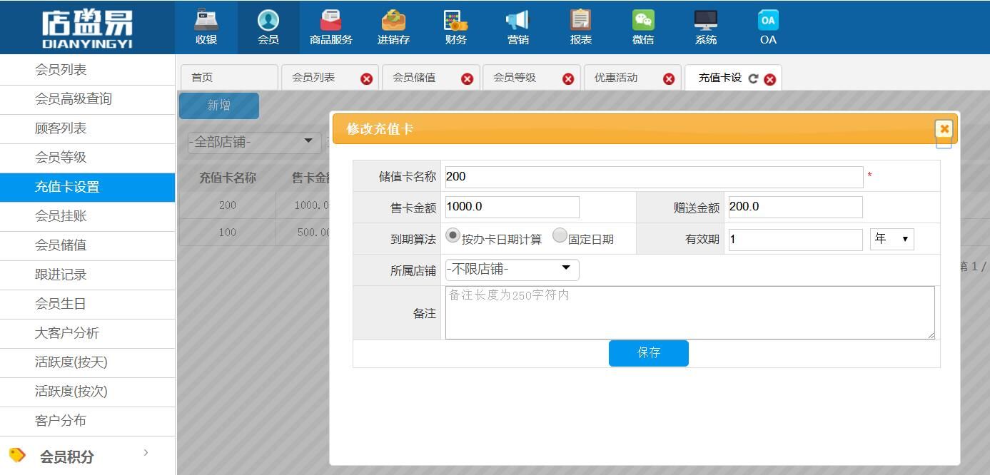
Task: Open 大客户分析 in the sidebar
Action: click(87, 333)
